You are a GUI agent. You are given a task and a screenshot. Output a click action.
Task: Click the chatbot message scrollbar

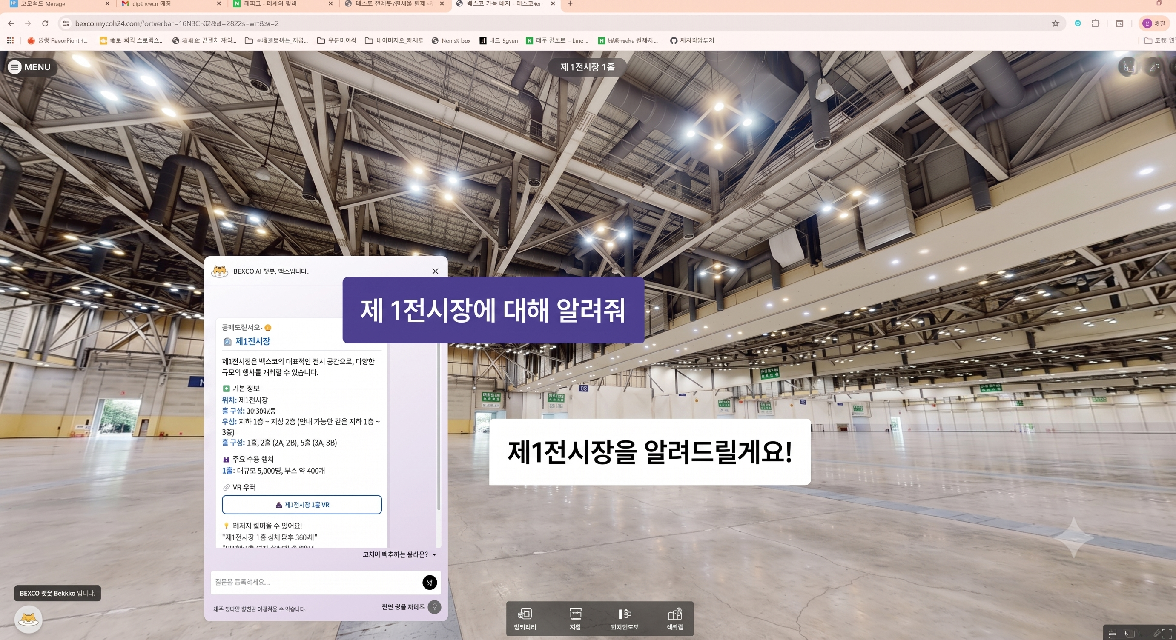(x=439, y=426)
